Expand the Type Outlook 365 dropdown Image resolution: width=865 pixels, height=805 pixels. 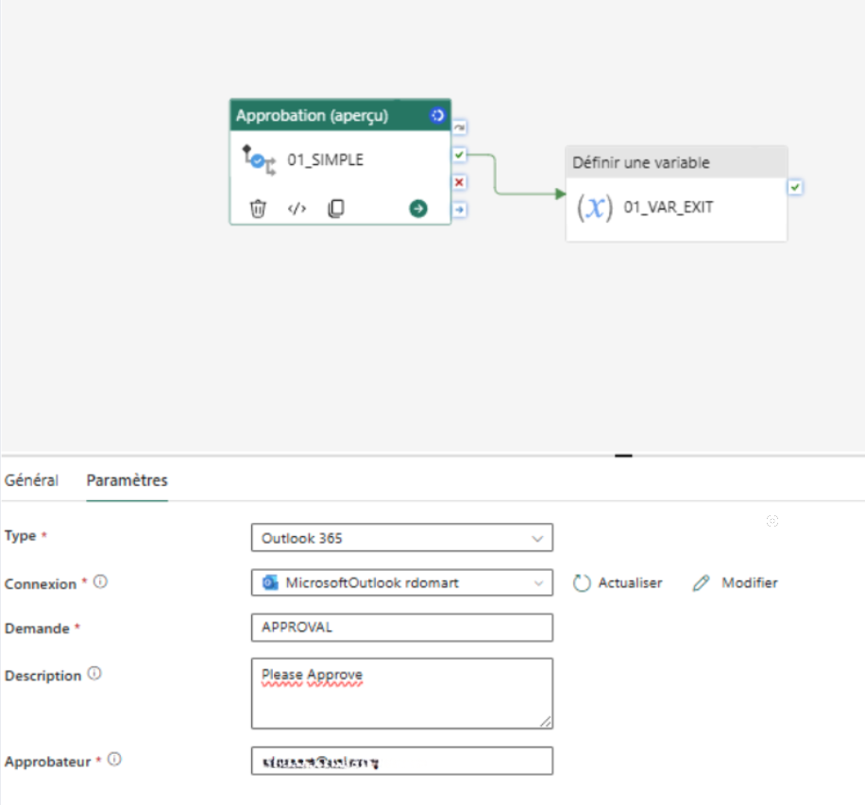pos(402,538)
